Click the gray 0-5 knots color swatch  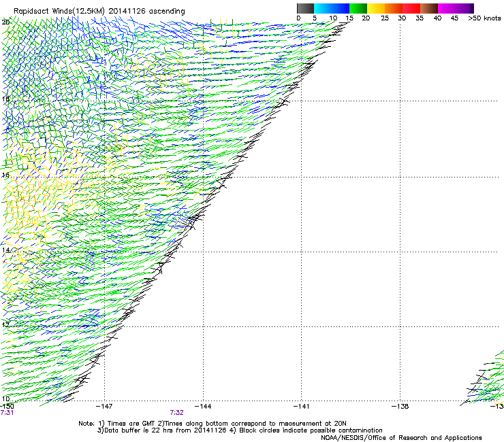pos(305,8)
